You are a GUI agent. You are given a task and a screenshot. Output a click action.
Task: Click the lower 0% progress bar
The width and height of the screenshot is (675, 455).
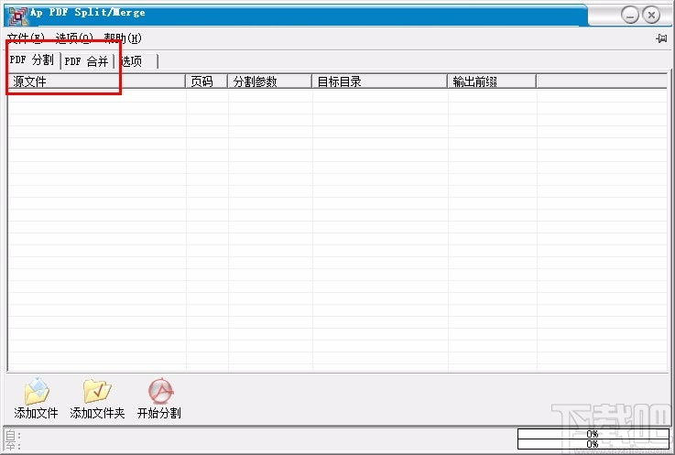593,444
